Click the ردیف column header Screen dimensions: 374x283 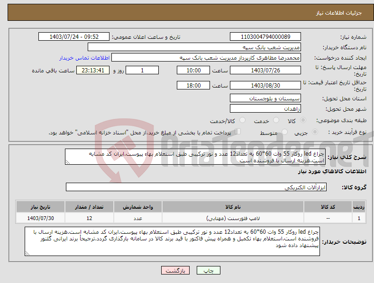click(359, 207)
